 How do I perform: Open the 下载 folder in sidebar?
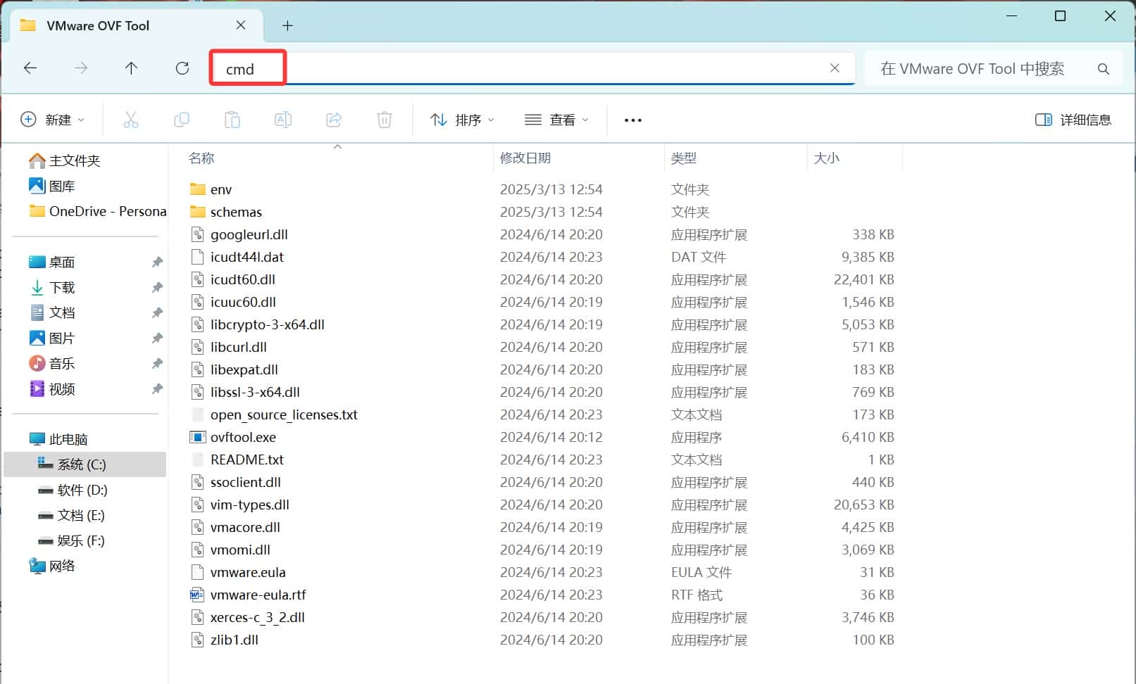[62, 287]
